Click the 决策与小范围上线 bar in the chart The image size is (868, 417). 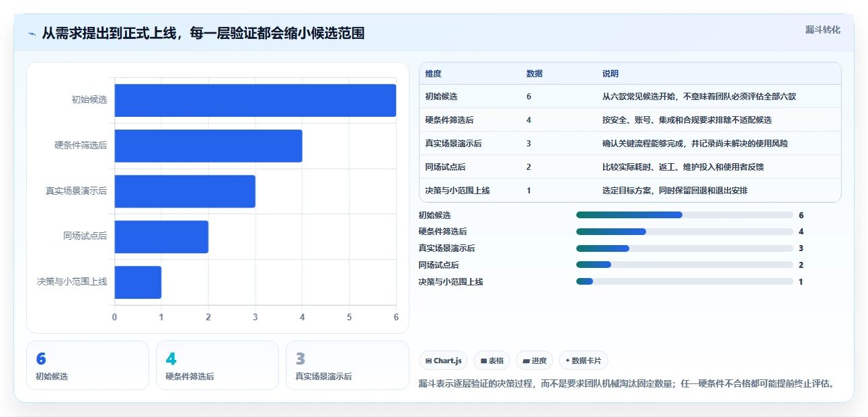pyautogui.click(x=138, y=282)
